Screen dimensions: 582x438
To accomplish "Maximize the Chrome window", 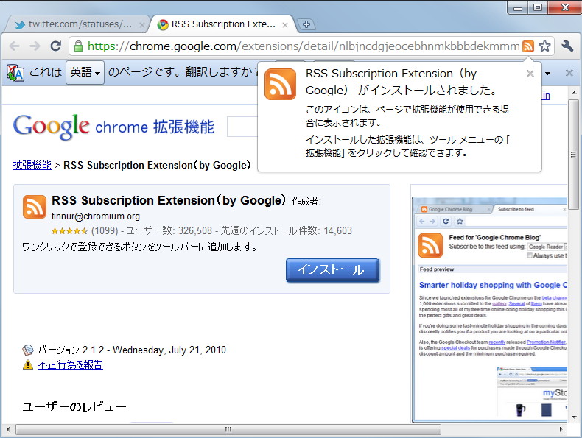I will pos(538,7).
